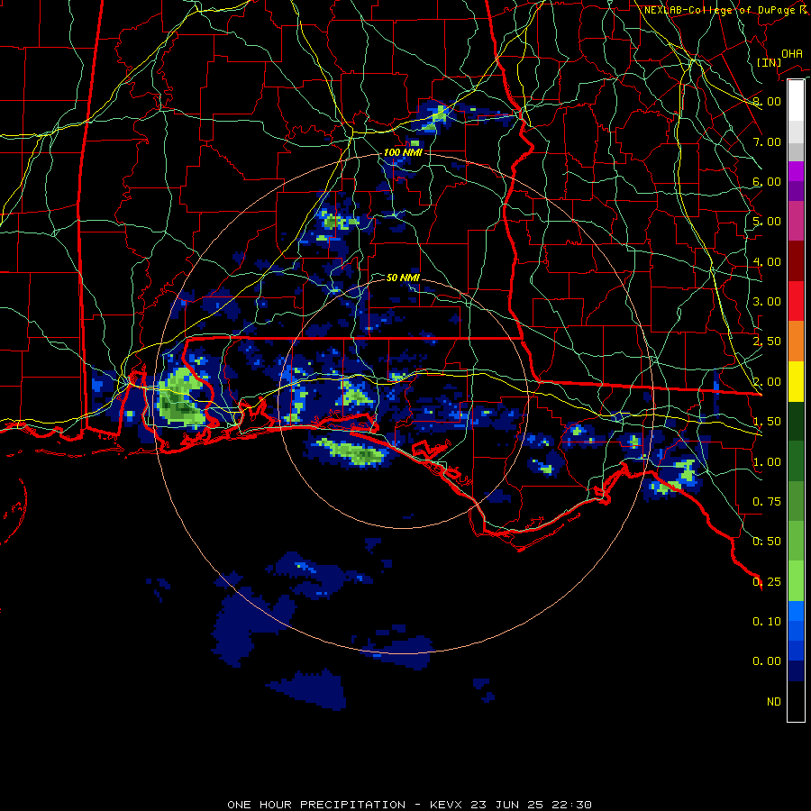Image resolution: width=811 pixels, height=811 pixels.
Task: Pick the dark red swatch beside 4.00
Action: tap(796, 261)
